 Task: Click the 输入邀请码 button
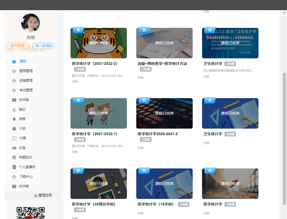coord(43,46)
